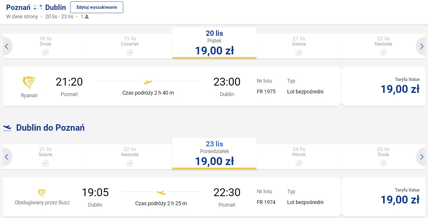This screenshot has height=218, width=428.
Task: Select the 21 lis Sobota outbound tab
Action: [299, 46]
